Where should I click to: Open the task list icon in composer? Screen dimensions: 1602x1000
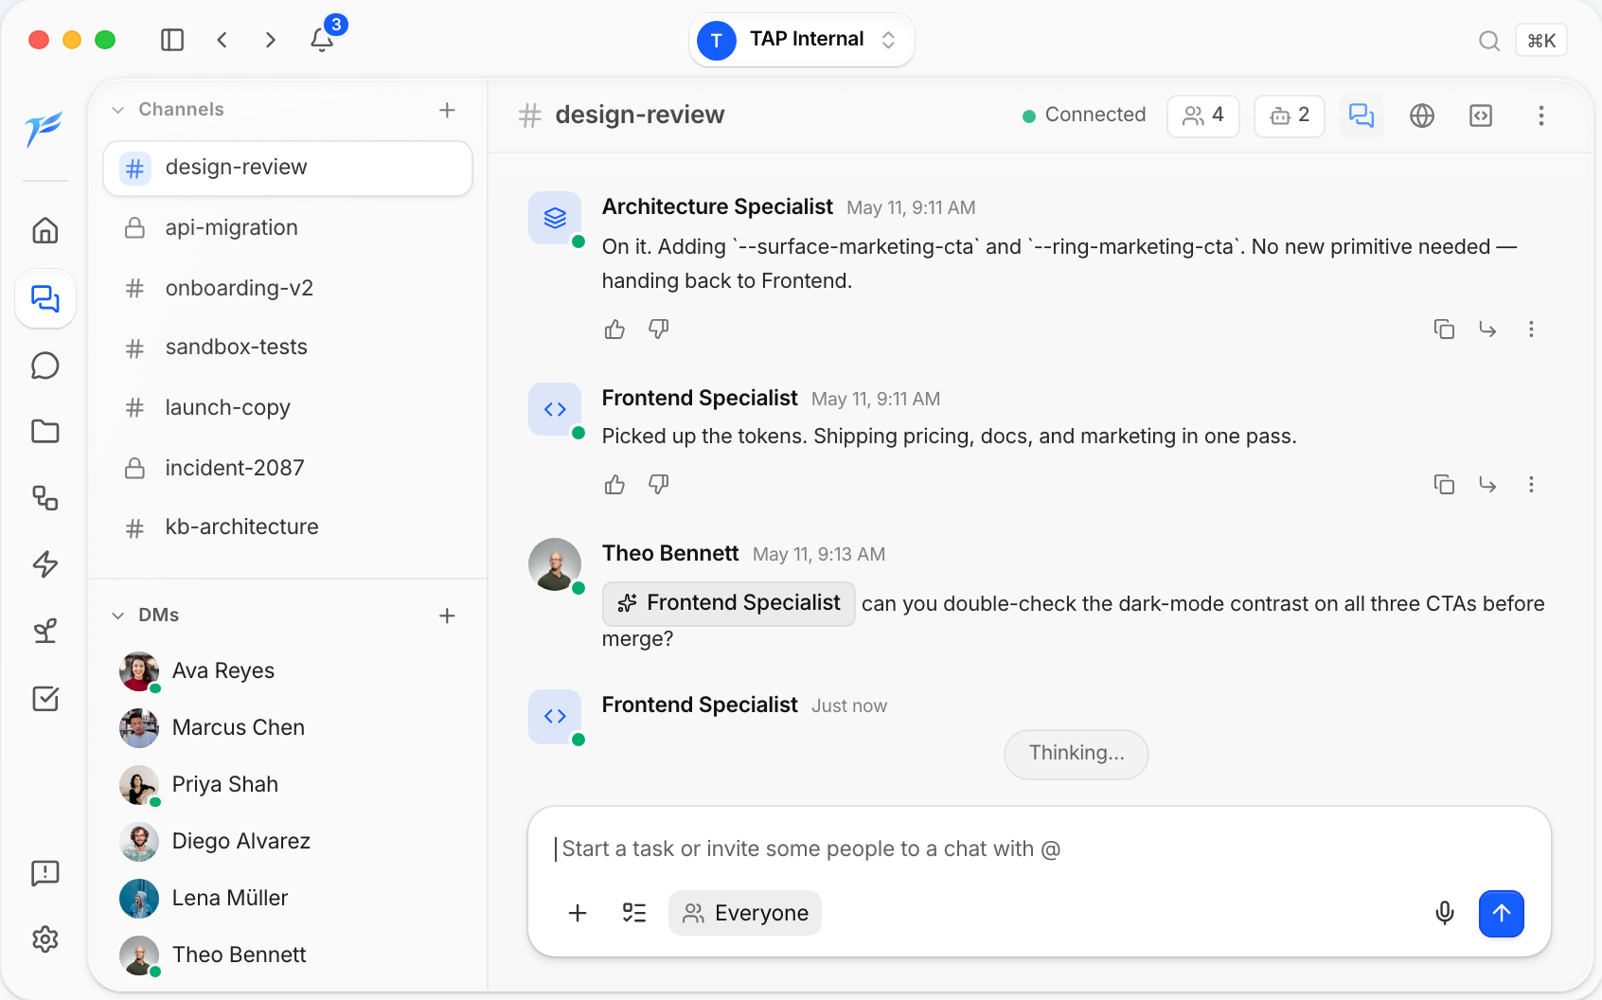(x=634, y=913)
